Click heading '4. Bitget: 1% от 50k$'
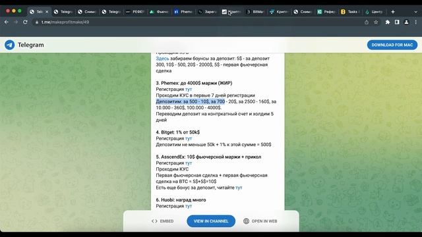Image resolution: width=422 pixels, height=237 pixels. point(177,132)
